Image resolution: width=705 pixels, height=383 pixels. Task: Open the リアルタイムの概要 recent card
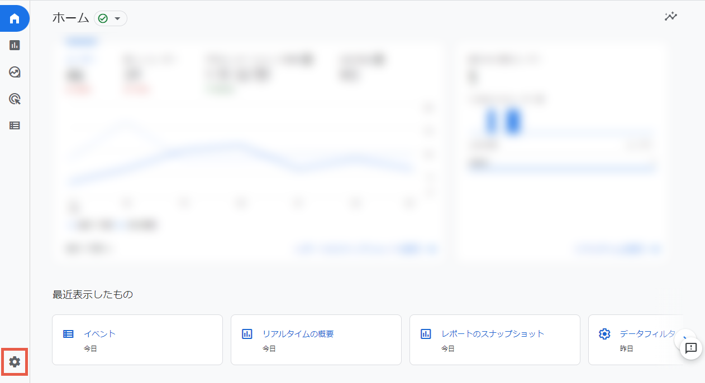[316, 340]
